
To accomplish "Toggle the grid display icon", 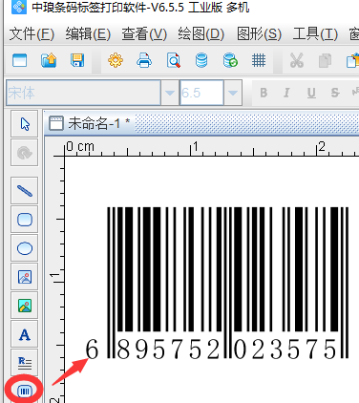I will point(259,60).
